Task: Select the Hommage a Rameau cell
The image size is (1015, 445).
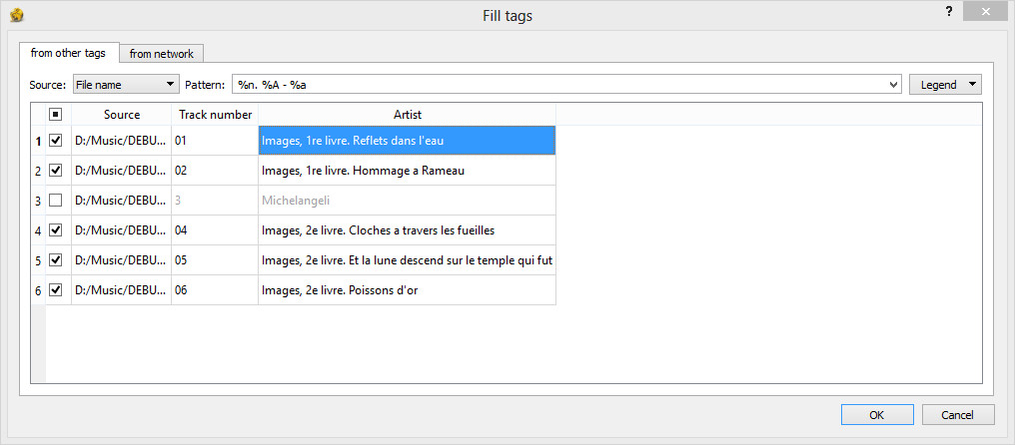Action: tap(408, 171)
